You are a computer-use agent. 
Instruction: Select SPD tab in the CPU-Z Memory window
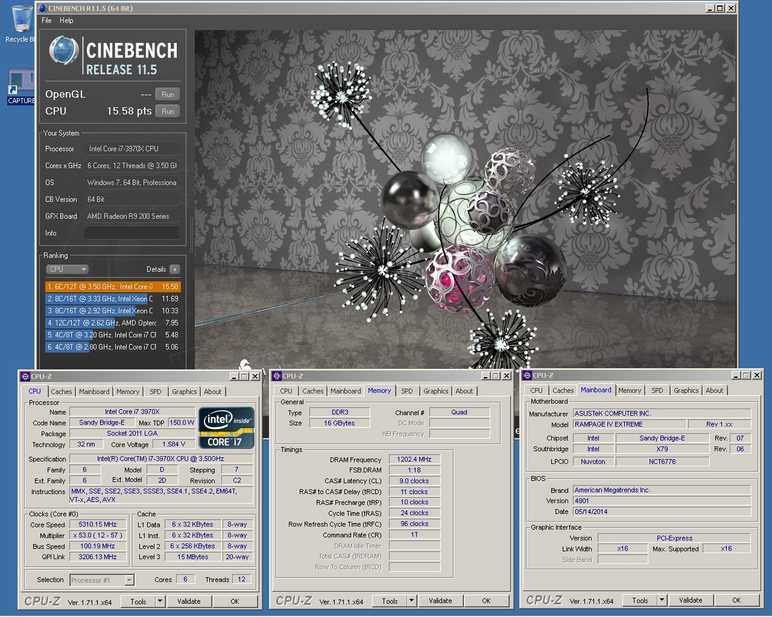[x=407, y=391]
